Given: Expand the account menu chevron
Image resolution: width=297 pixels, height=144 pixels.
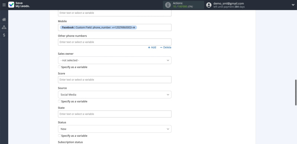Looking at the screenshot, I should click(x=293, y=5).
